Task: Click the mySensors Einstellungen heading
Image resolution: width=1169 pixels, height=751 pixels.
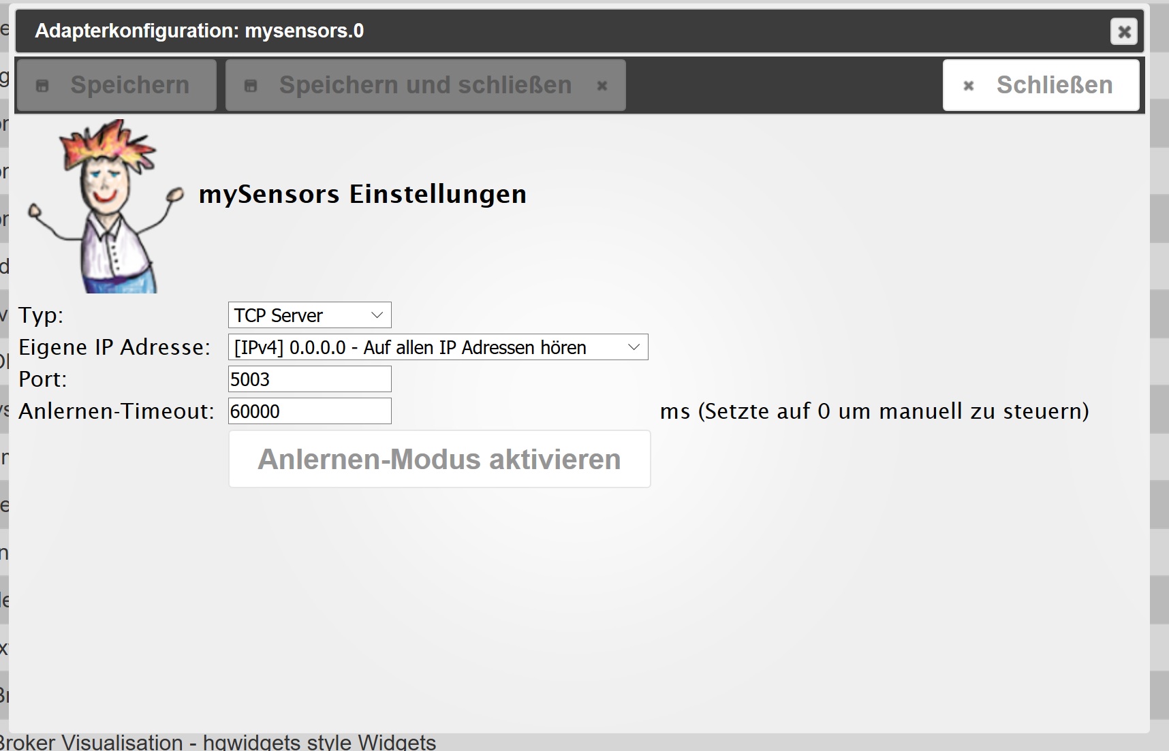Action: [x=362, y=195]
